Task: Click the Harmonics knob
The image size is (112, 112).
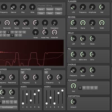Action: (x=26, y=23)
